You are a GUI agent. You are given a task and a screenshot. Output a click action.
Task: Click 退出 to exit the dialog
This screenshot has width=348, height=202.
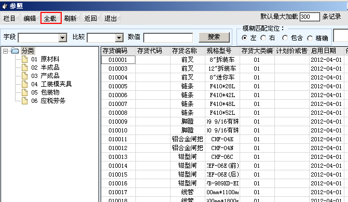tap(110, 18)
